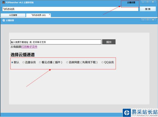Focus the search box containing 飞机总动员

coord(70,9)
